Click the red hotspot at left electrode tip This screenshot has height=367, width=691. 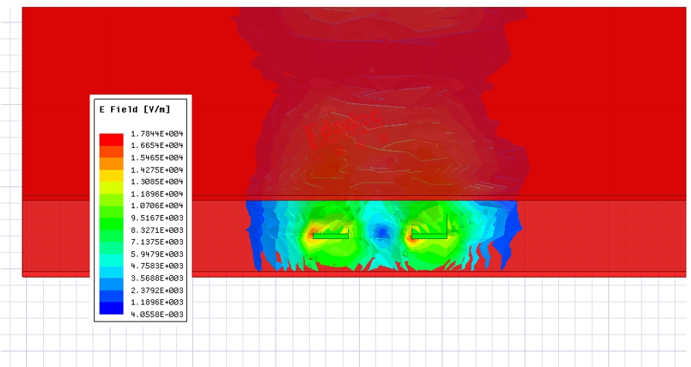tap(313, 234)
